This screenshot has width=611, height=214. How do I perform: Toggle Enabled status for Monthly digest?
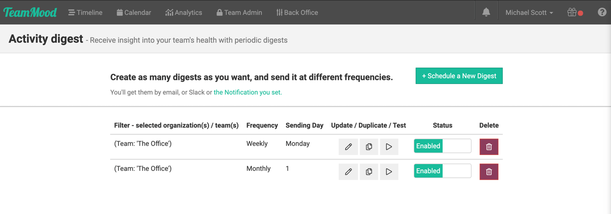point(442,171)
